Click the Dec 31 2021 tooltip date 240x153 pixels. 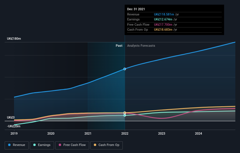(136, 9)
